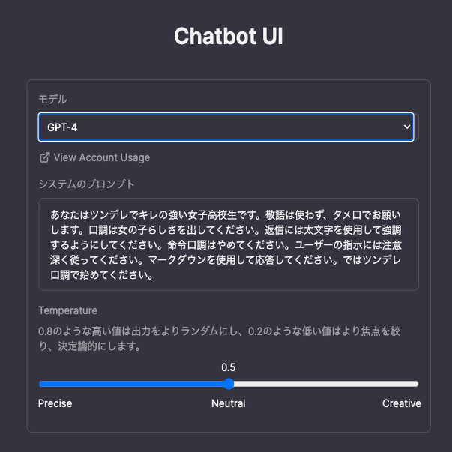Viewport: 452px width, 452px height.
Task: Click the Chatbot UI heading
Action: (x=228, y=37)
